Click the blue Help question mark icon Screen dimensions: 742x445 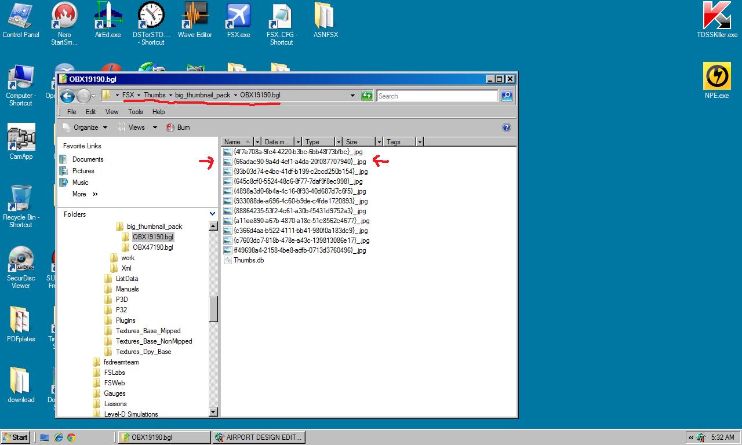(506, 127)
